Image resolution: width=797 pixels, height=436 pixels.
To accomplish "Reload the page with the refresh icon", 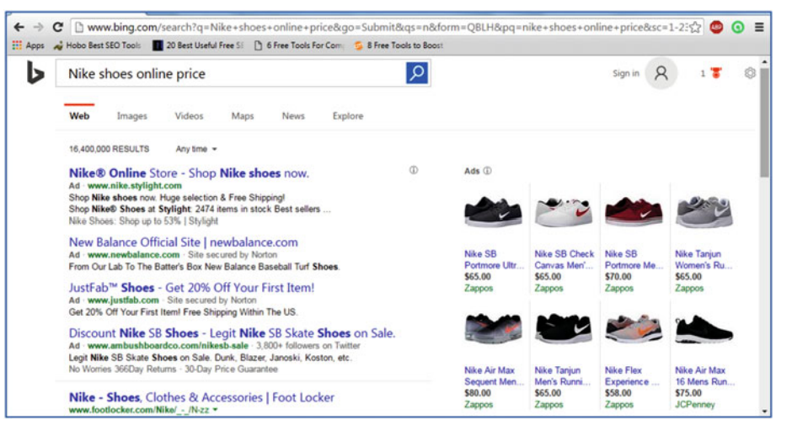I will click(57, 27).
